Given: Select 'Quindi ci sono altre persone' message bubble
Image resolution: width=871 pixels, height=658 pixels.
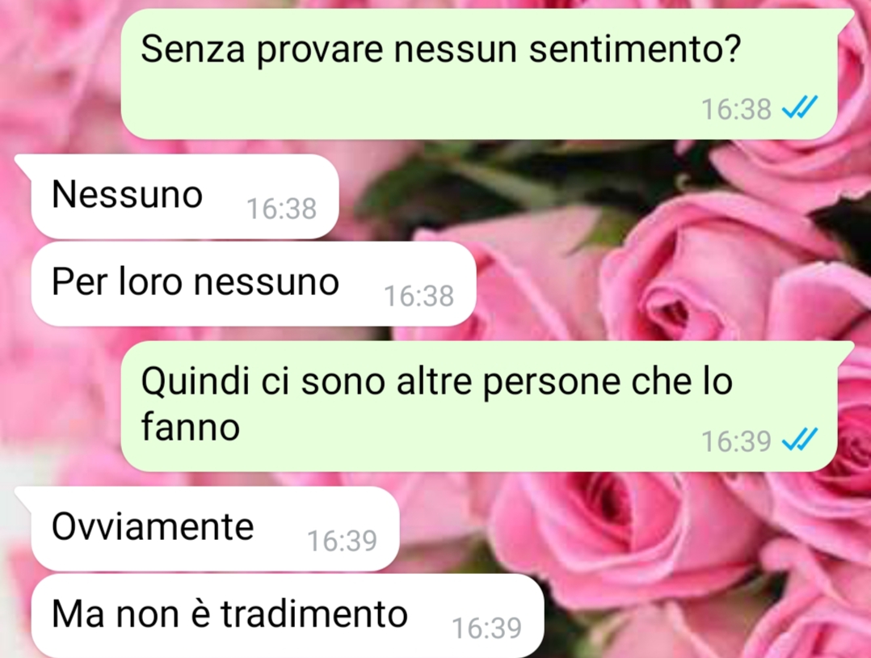Looking at the screenshot, I should click(x=479, y=407).
